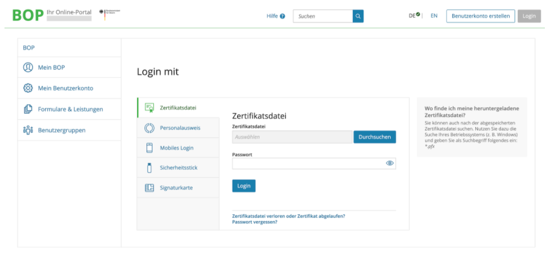
Task: Click the Wo finde ich meine heruntergeladene Zertifikatsdatei heading
Action: (472, 111)
